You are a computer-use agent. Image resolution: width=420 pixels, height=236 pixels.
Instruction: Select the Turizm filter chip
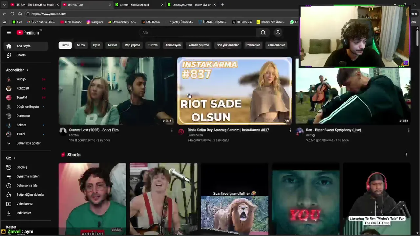(x=153, y=45)
